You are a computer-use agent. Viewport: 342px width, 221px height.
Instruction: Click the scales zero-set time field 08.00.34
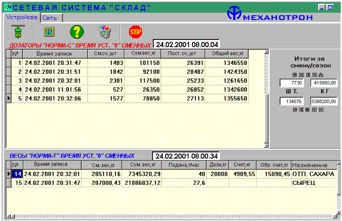click(186, 156)
